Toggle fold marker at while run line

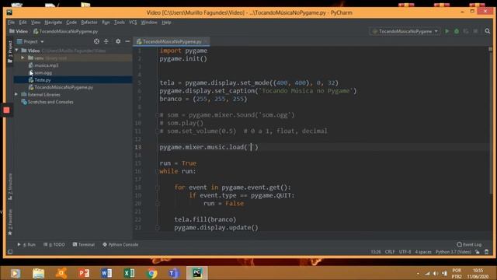pyautogui.click(x=157, y=171)
